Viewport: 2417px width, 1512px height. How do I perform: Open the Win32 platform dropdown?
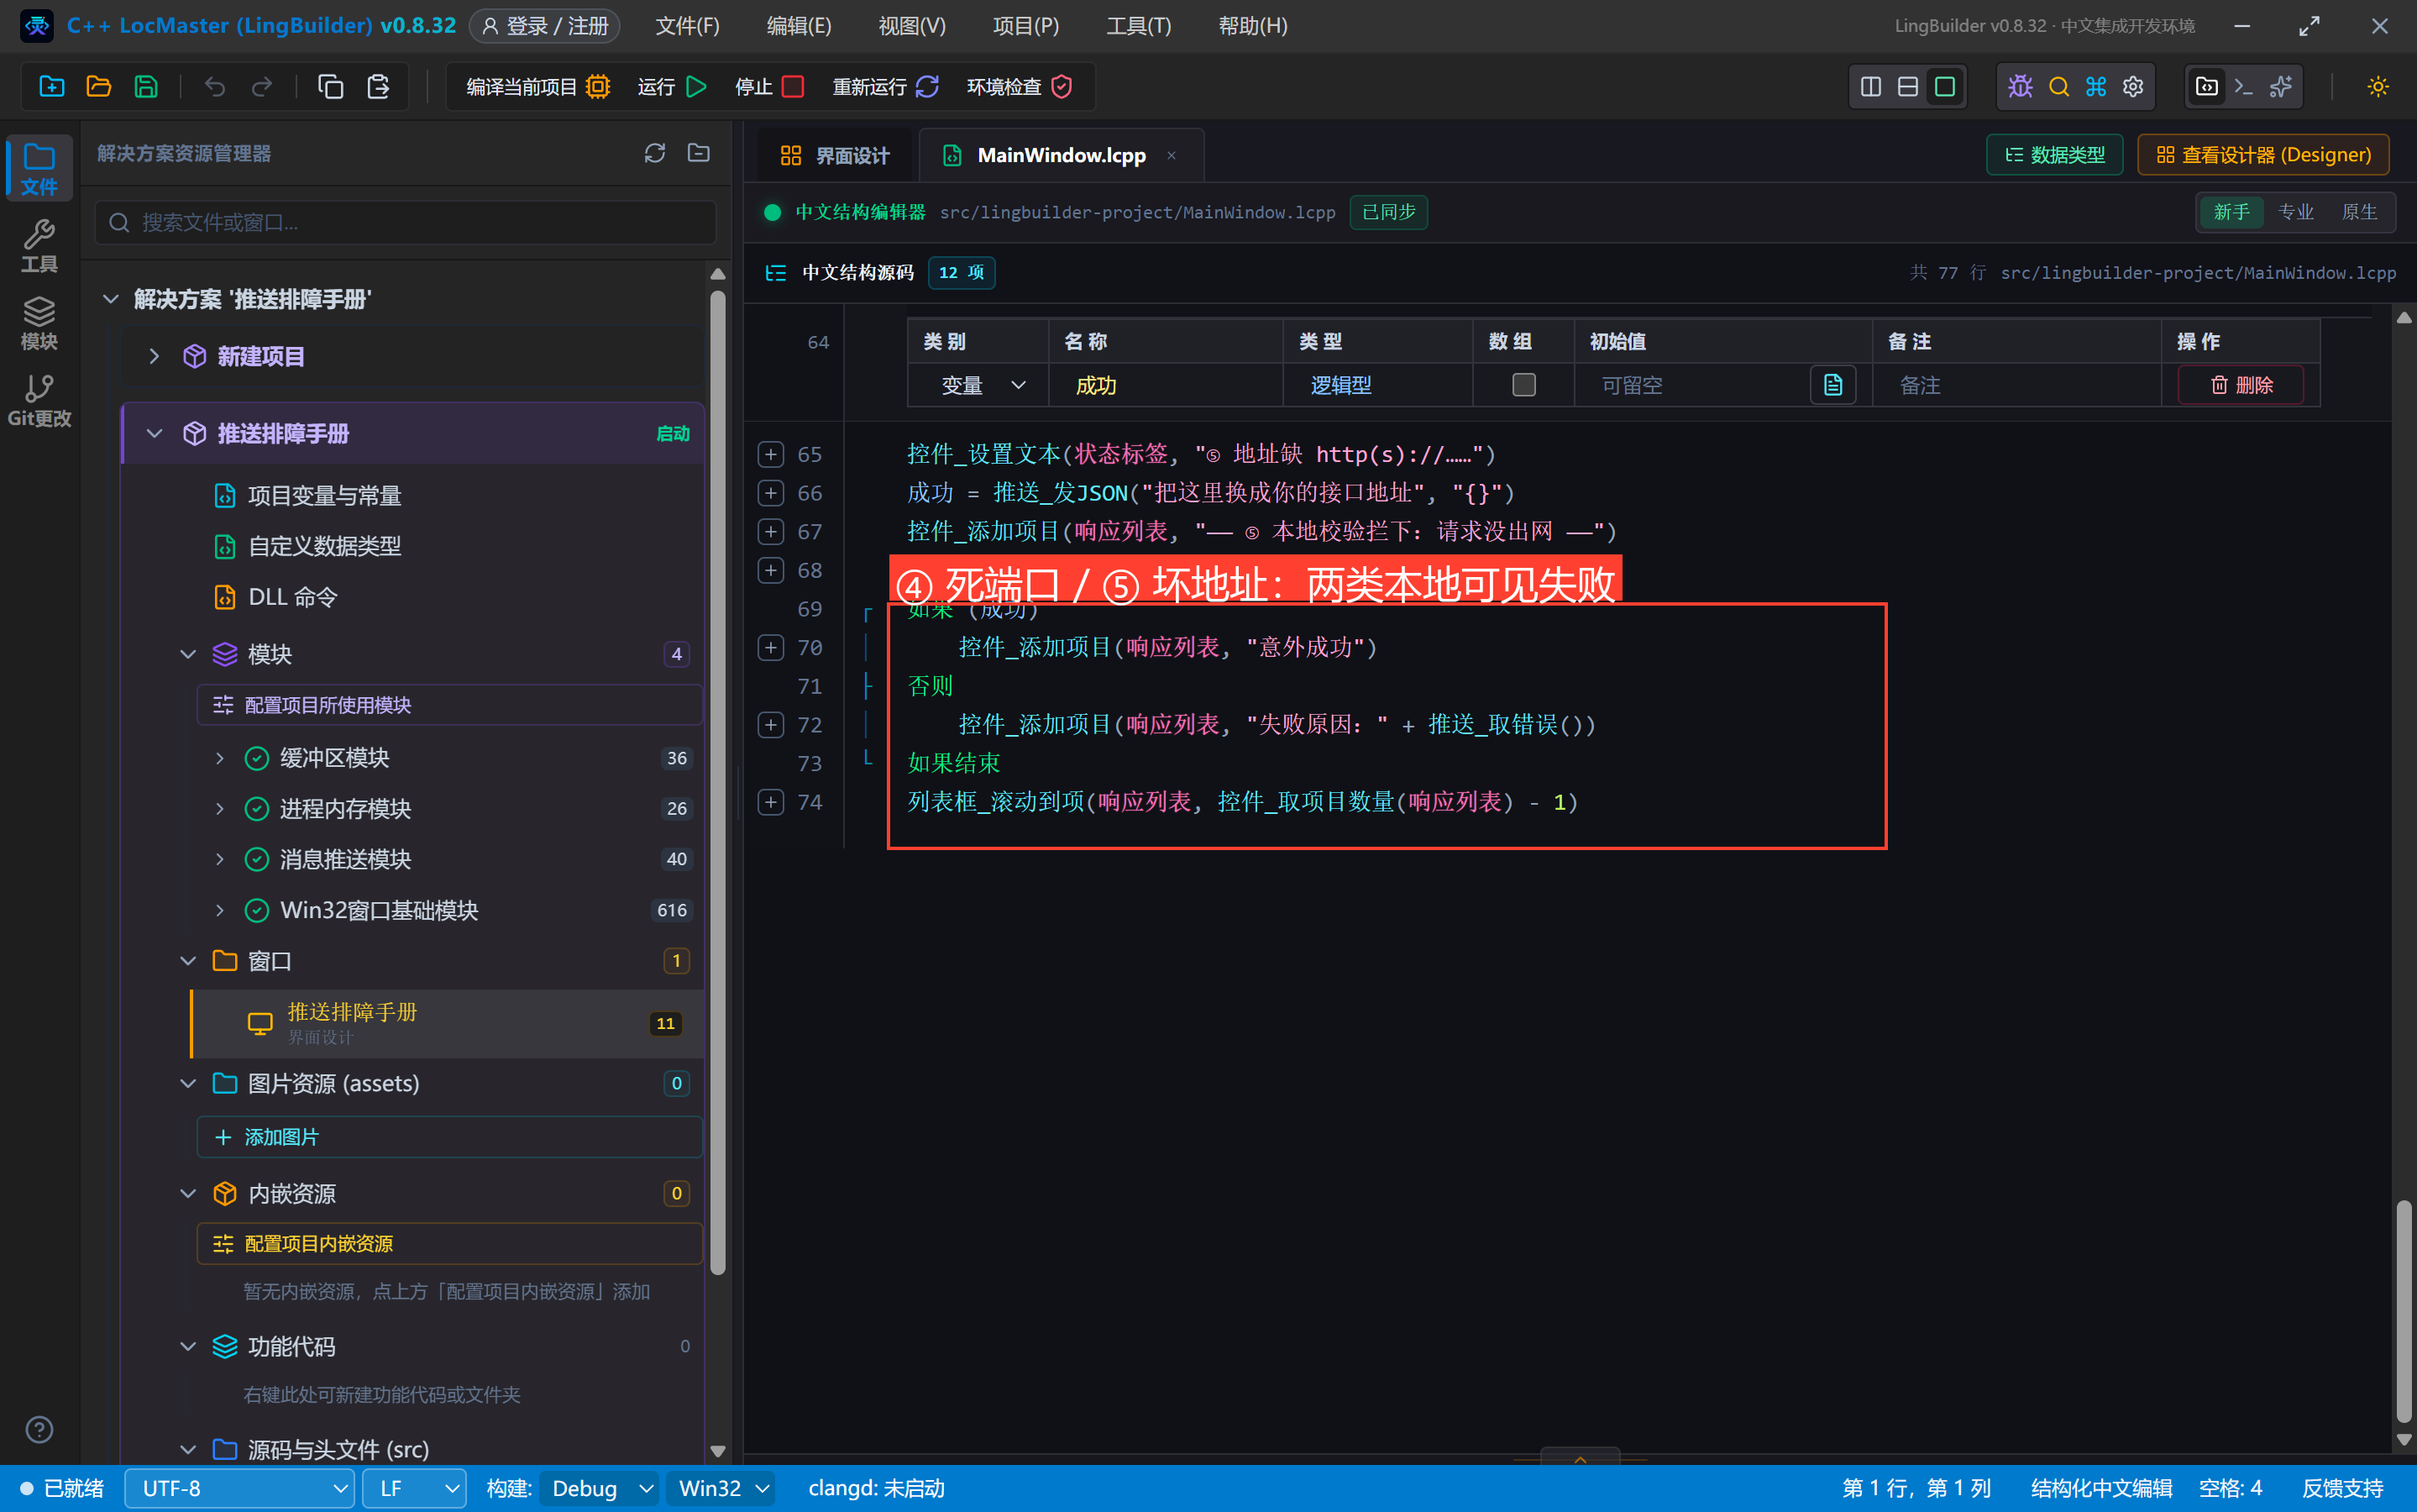tap(721, 1488)
